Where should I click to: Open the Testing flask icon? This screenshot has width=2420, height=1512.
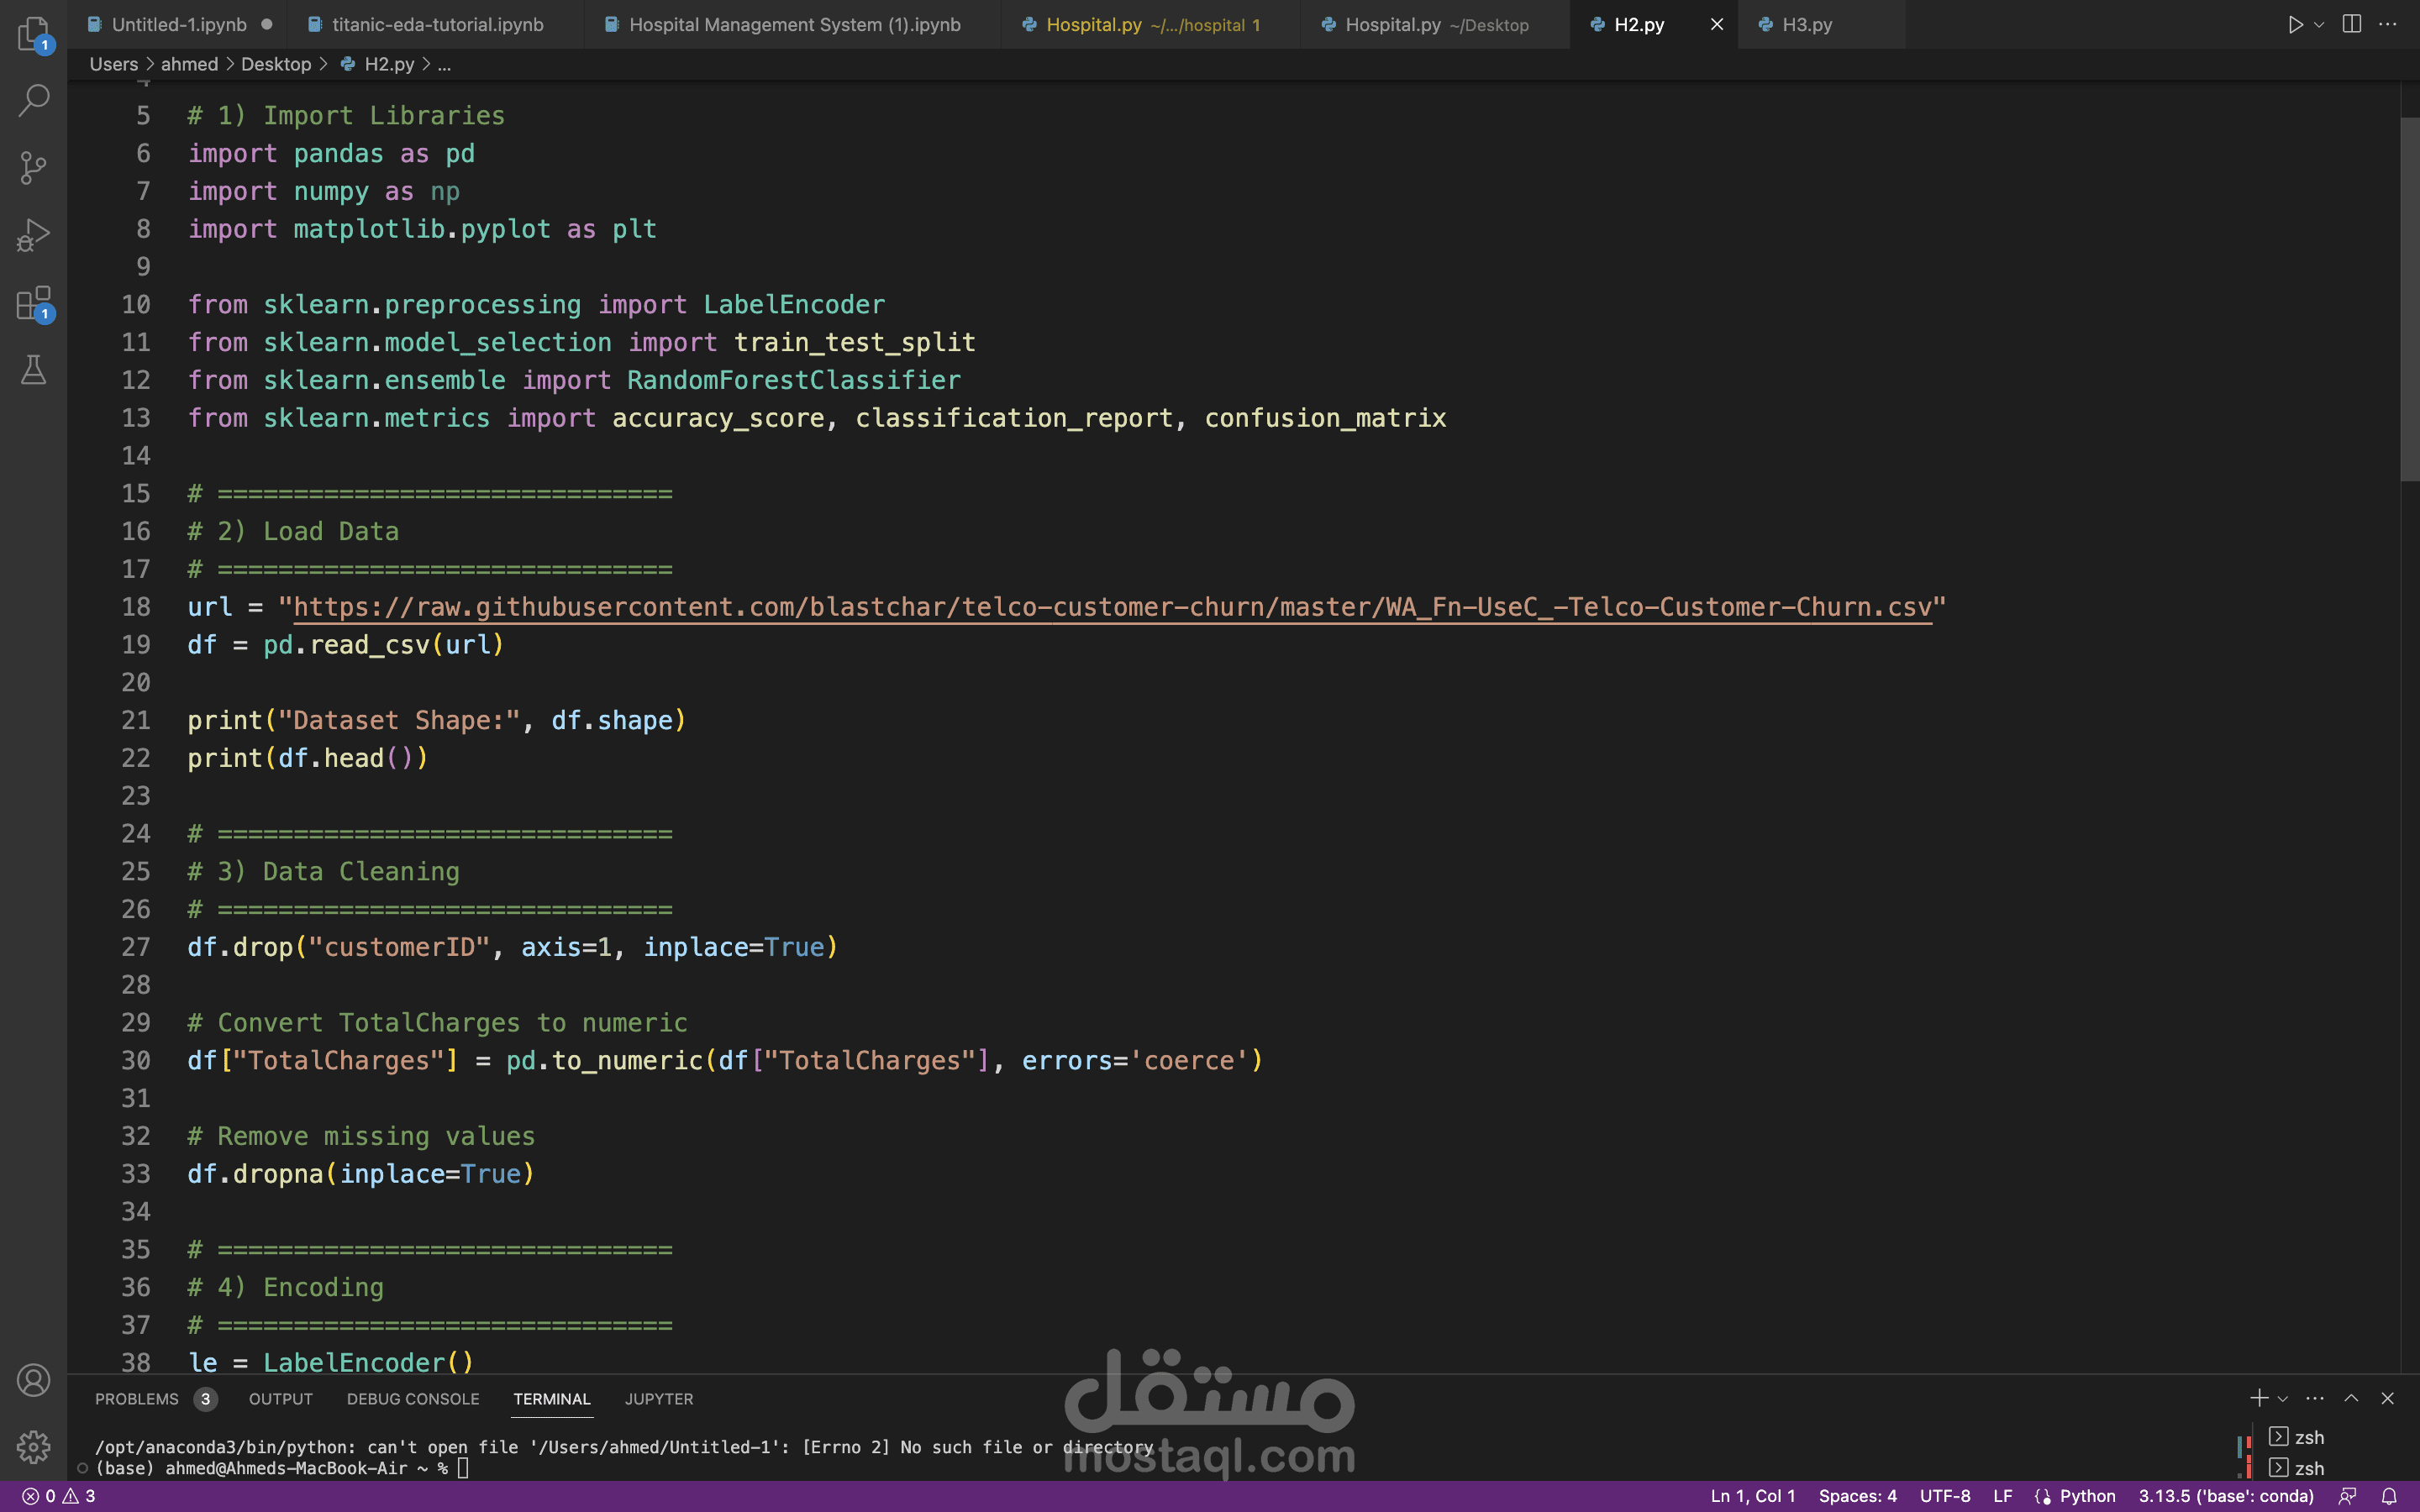tap(33, 370)
